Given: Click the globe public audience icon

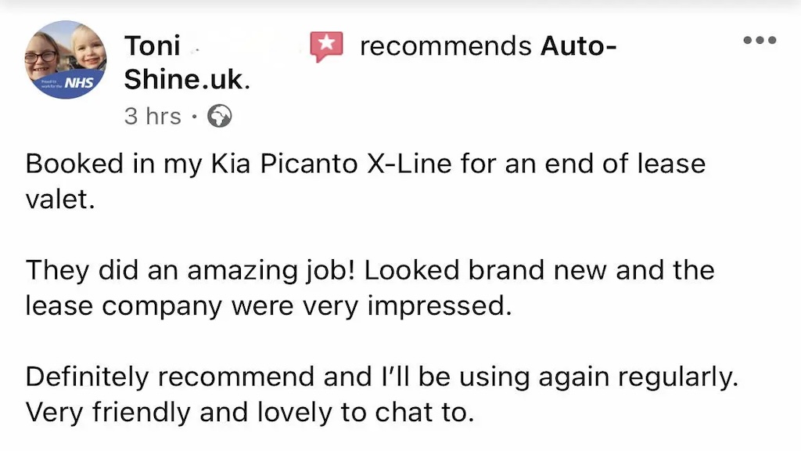Looking at the screenshot, I should point(219,116).
